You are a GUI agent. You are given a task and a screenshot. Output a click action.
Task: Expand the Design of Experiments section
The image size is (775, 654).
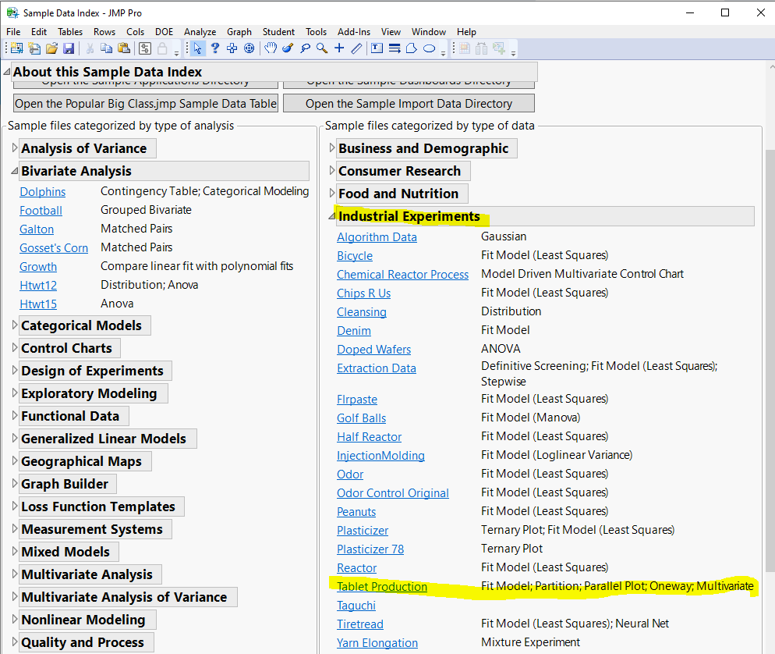tap(14, 370)
